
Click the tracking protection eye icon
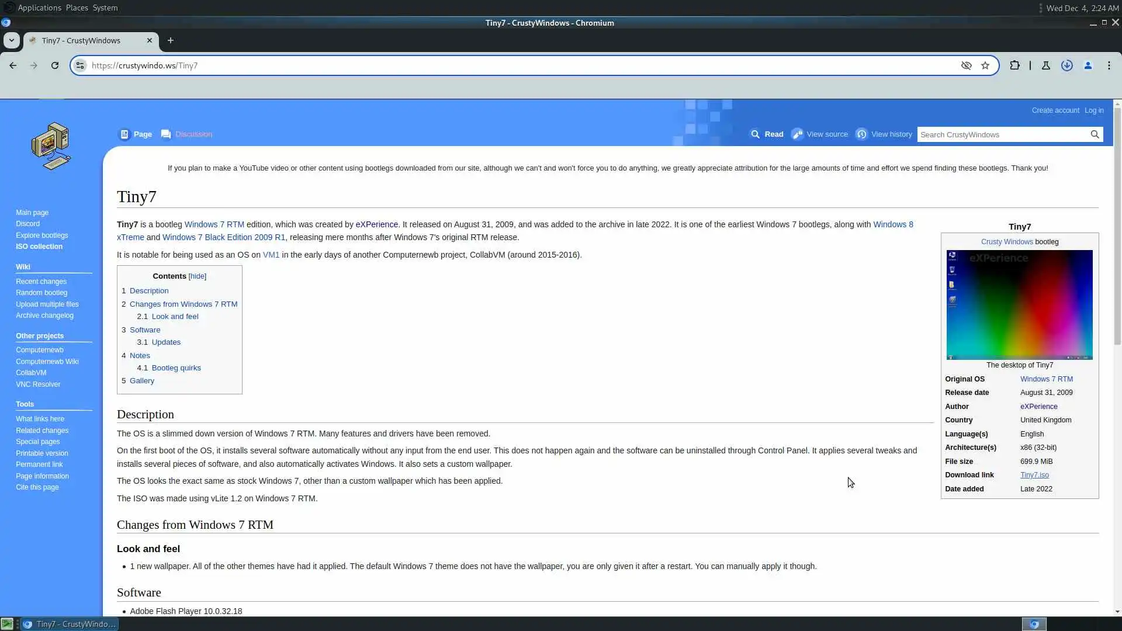click(x=967, y=65)
